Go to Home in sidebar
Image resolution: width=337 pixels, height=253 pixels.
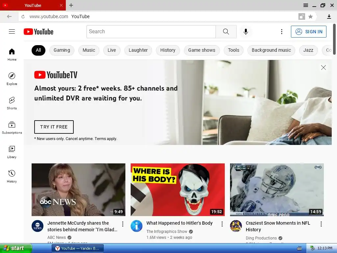pos(12,55)
